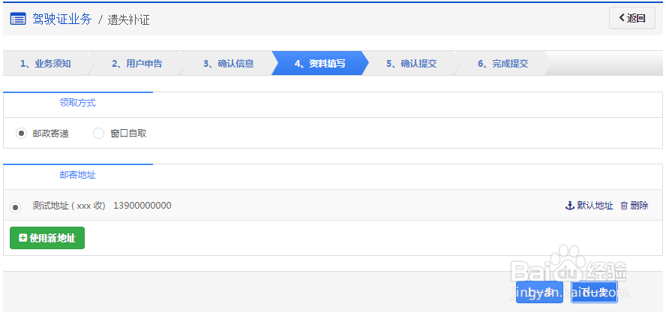Click the anchor icon beside 默认地址

coord(569,206)
